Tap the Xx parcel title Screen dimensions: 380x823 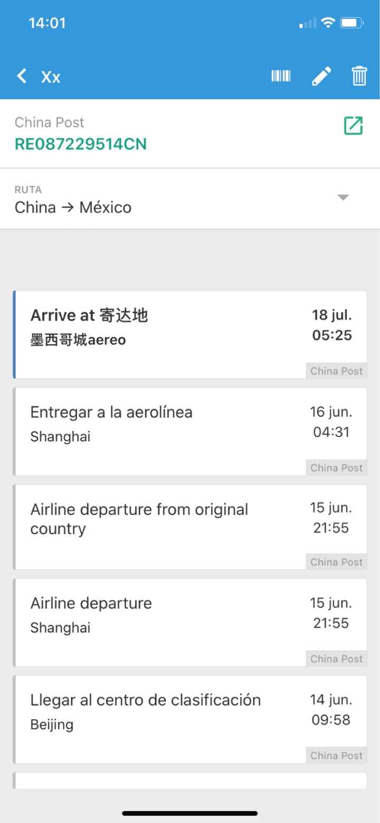click(51, 77)
